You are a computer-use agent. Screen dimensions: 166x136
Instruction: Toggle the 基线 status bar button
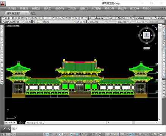[x=137, y=134]
